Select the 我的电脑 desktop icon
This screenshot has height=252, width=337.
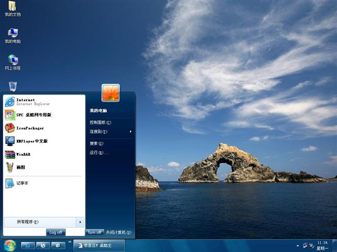click(x=13, y=34)
